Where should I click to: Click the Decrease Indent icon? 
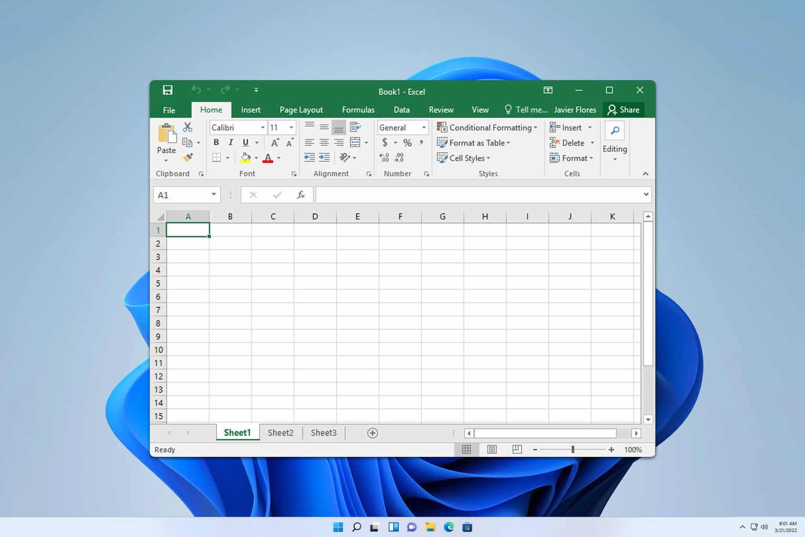coord(310,157)
